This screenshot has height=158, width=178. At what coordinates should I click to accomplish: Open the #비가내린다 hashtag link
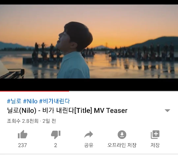pos(54,101)
